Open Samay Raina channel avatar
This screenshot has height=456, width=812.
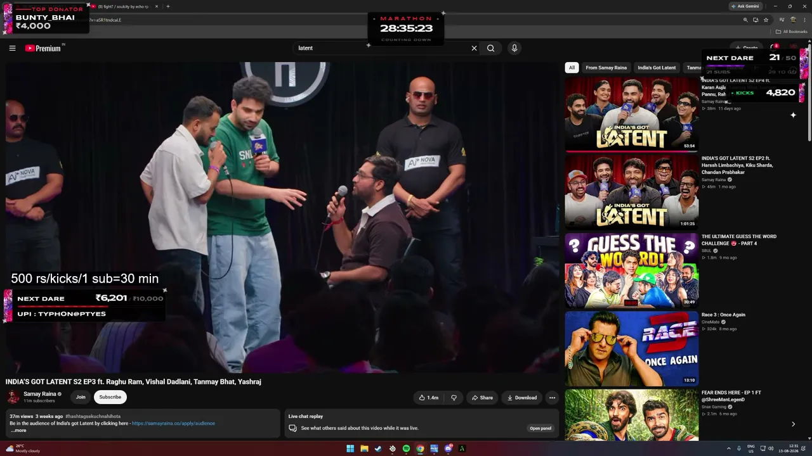[x=13, y=397]
